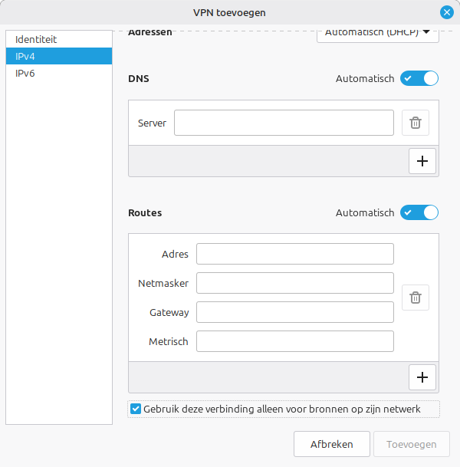Close the VPN toevoegen dialog
The width and height of the screenshot is (460, 467).
447,12
